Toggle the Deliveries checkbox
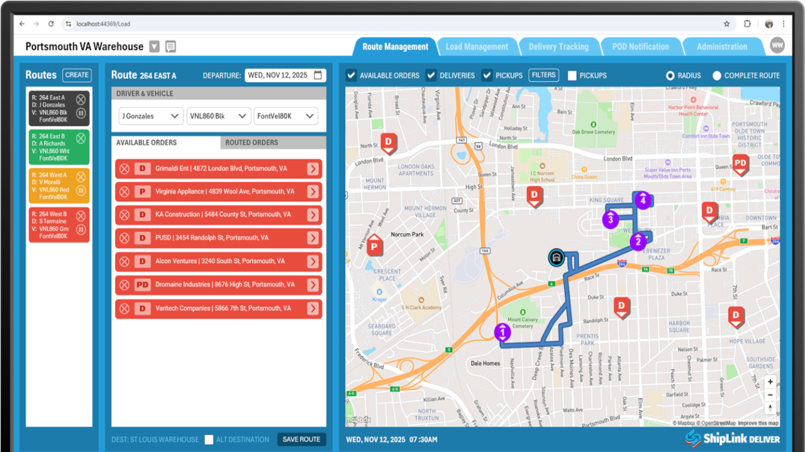This screenshot has height=452, width=805. [431, 75]
